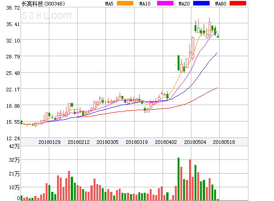Image resolution: width=274 pixels, height=201 pixels.
Task: Click the MA60 legend label
Action: [221, 4]
